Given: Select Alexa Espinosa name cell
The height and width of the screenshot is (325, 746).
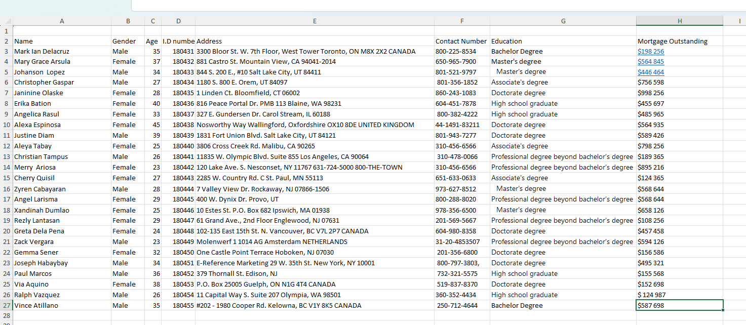Looking at the screenshot, I should click(x=62, y=125).
